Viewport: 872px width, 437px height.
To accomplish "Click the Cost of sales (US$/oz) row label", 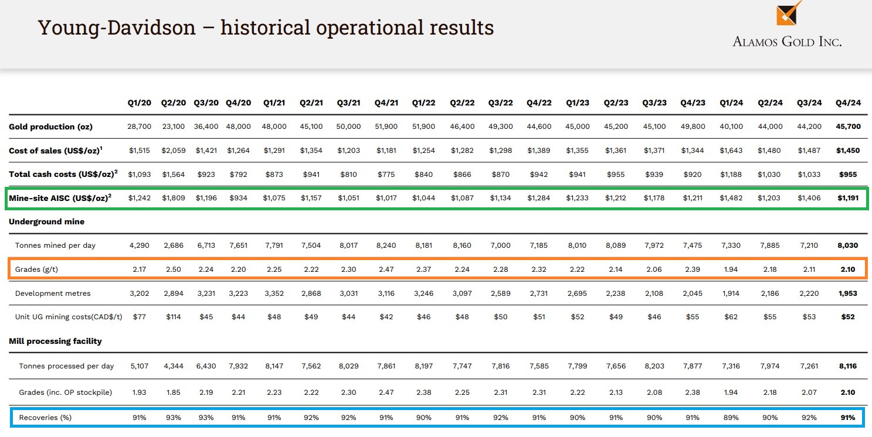I will coord(56,151).
